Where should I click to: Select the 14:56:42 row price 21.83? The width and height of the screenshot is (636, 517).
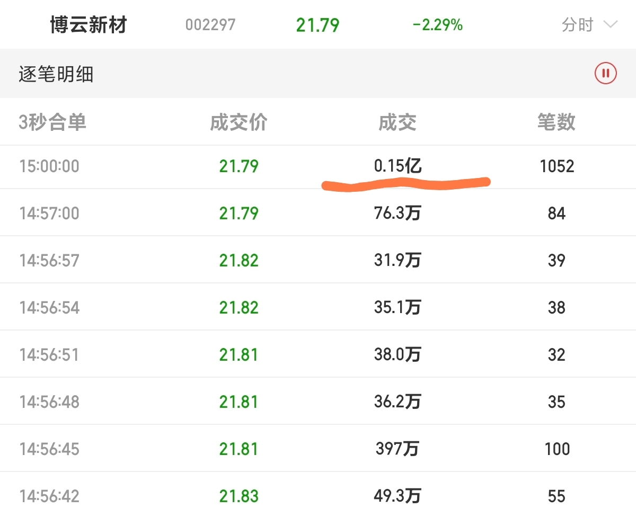239,496
